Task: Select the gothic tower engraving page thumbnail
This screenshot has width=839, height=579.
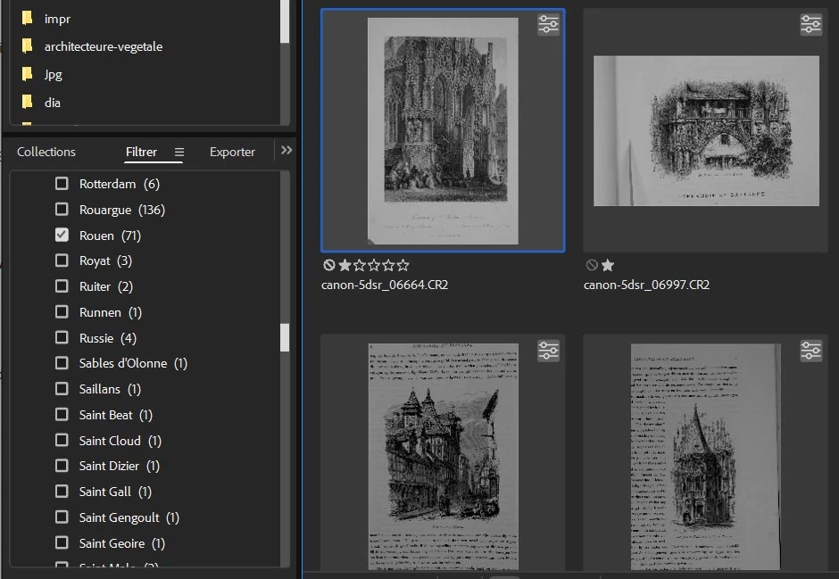Action: point(705,457)
